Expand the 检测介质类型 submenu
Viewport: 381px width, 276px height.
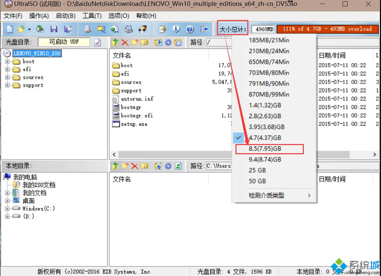(x=274, y=195)
